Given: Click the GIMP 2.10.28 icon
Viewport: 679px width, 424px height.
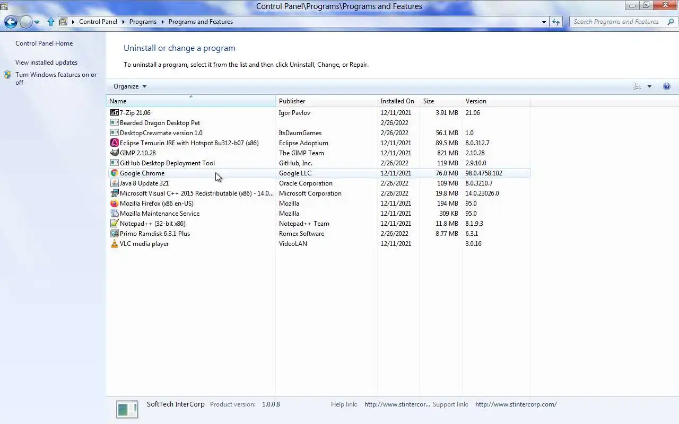Looking at the screenshot, I should click(x=114, y=153).
